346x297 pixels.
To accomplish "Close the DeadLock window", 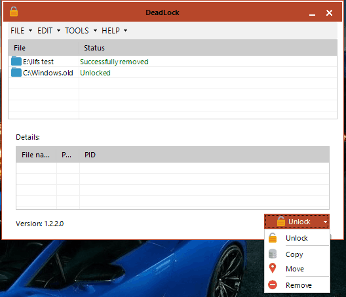I will [x=329, y=13].
